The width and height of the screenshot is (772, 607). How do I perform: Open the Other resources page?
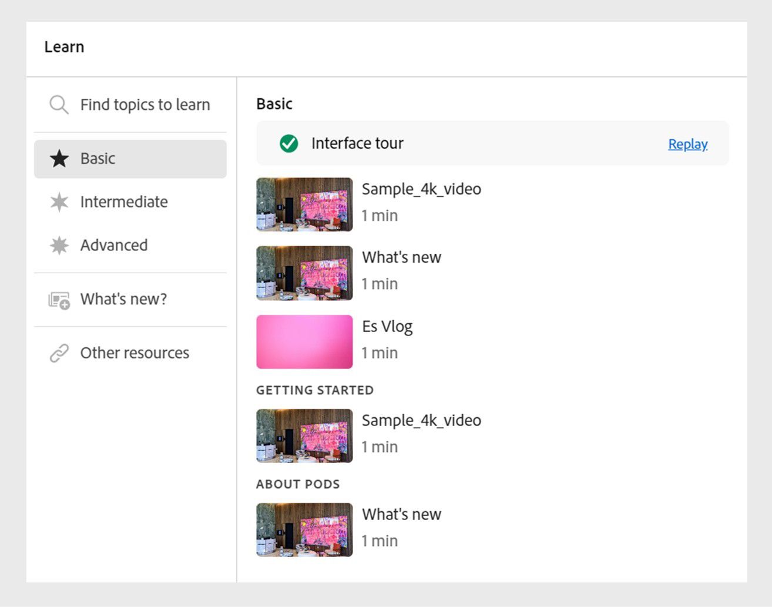pos(134,353)
